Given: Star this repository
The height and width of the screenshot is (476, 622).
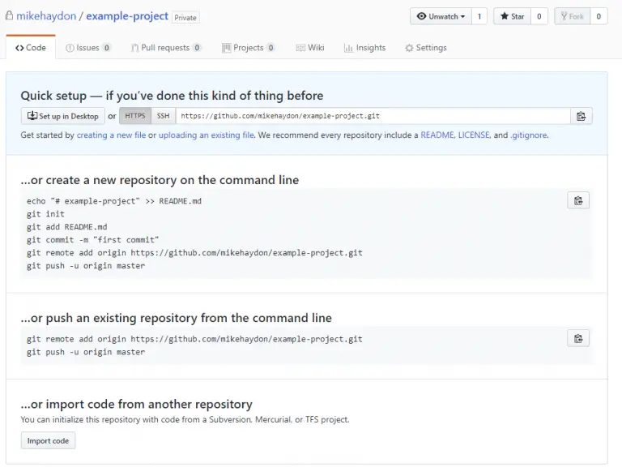Looking at the screenshot, I should [x=512, y=16].
